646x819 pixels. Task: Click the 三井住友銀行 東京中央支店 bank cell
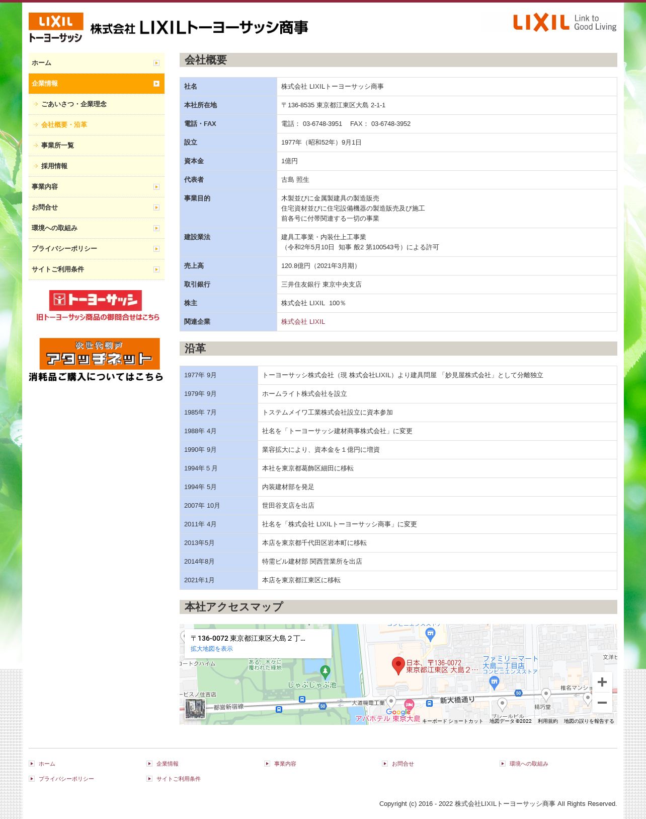coord(447,285)
